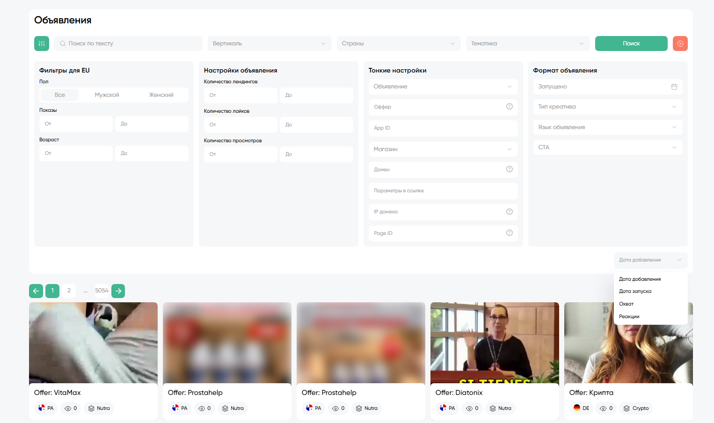Select the Женский gender filter
This screenshot has width=714, height=423.
click(161, 95)
